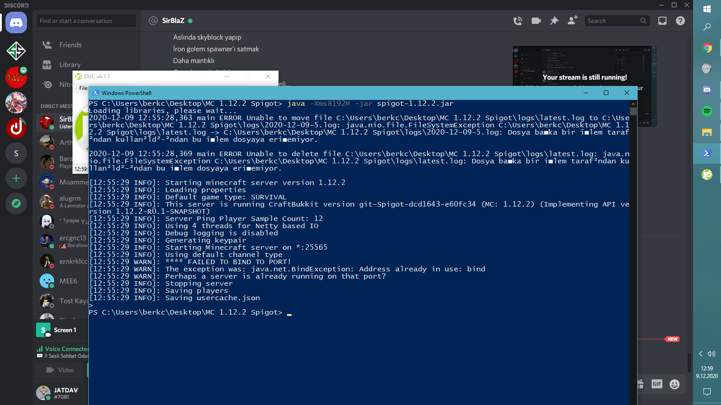Screen dimensions: 721x405
Task: Open the Windows Start menu
Action: [x=707, y=9]
